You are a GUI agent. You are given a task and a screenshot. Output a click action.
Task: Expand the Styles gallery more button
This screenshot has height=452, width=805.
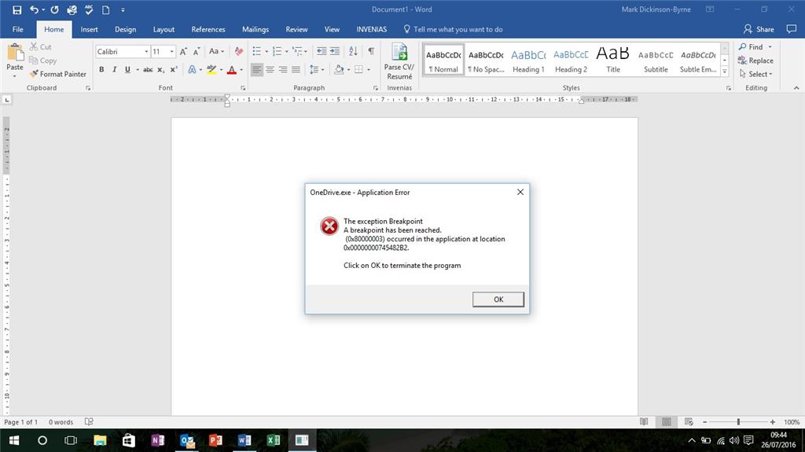(724, 72)
